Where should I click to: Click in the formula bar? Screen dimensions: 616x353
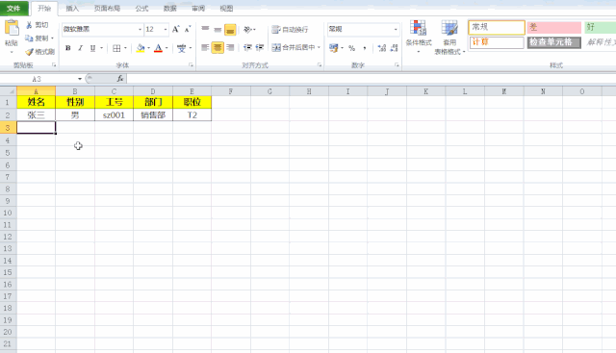tap(371, 79)
